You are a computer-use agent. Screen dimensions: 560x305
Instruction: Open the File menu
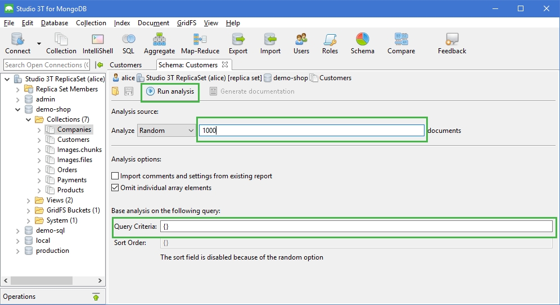[x=9, y=23]
